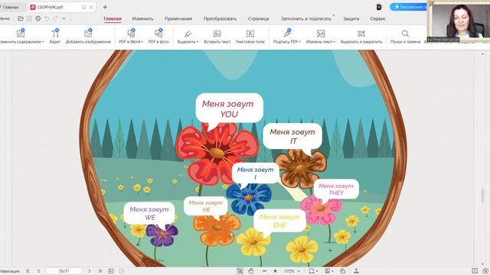The height and width of the screenshot is (275, 490).
Task: Choose the PDF в фото converter
Action: click(x=158, y=36)
